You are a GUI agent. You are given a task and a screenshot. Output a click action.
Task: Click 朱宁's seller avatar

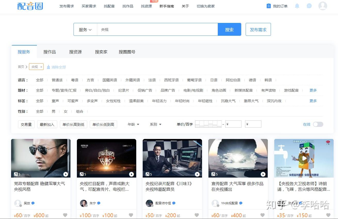point(84,203)
